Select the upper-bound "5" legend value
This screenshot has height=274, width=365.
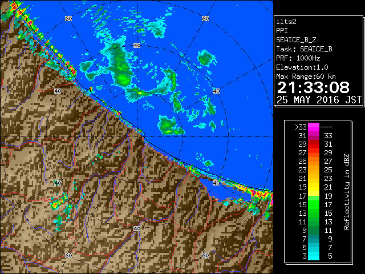[x=330, y=256]
